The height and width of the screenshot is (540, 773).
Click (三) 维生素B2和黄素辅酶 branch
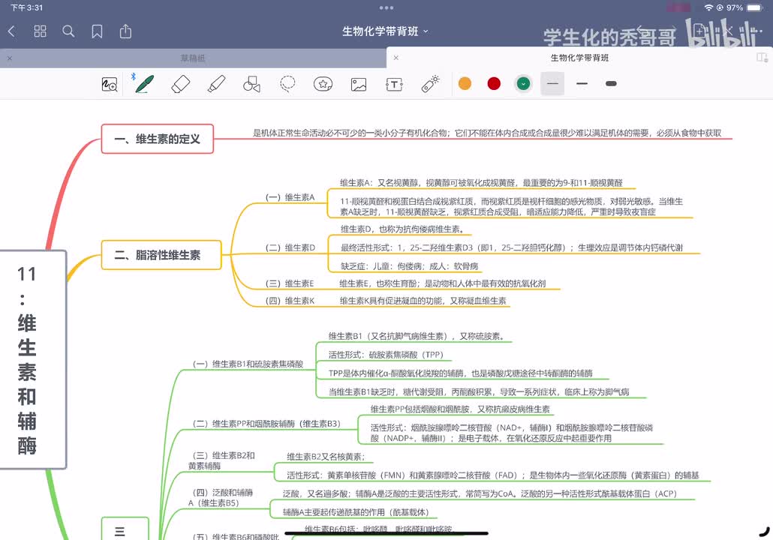(x=222, y=460)
